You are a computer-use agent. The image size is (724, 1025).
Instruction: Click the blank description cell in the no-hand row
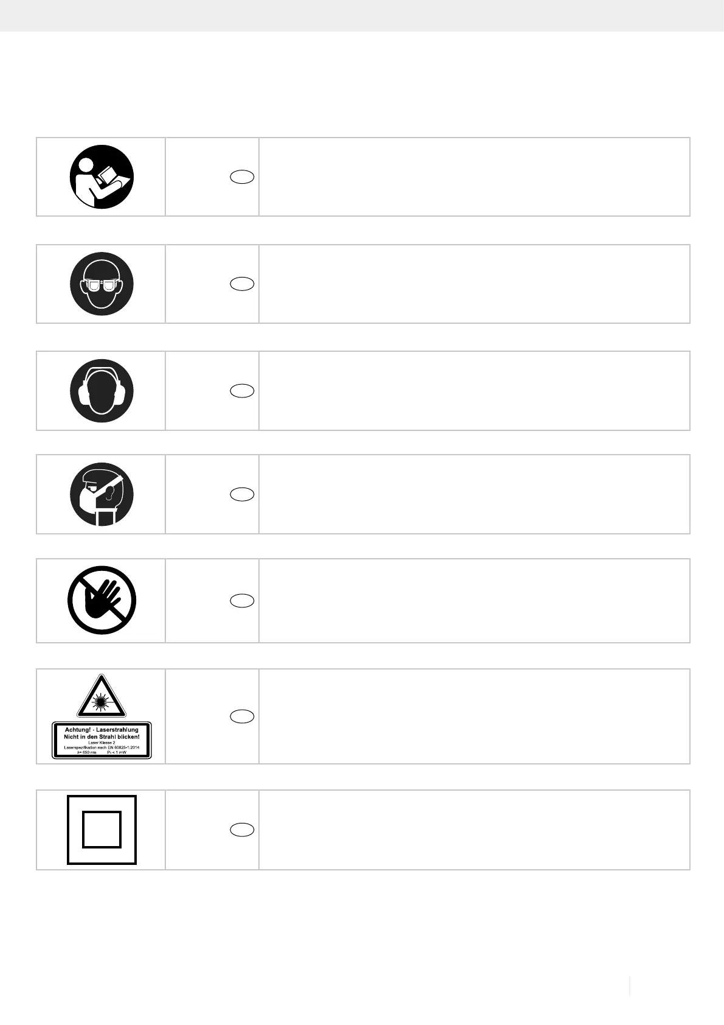(x=474, y=601)
